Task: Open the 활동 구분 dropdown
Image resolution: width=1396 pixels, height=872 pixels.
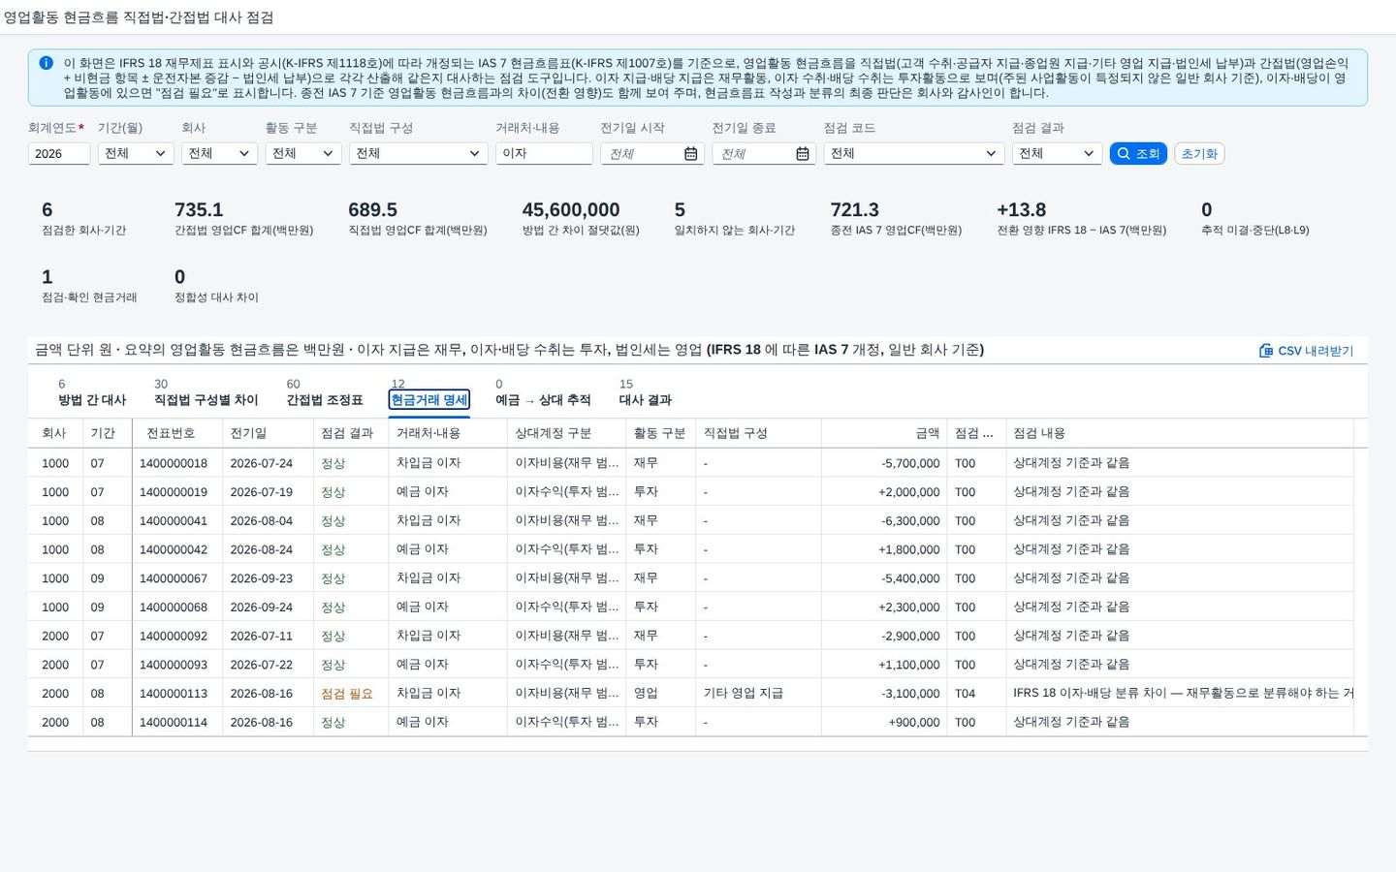Action: [x=303, y=153]
